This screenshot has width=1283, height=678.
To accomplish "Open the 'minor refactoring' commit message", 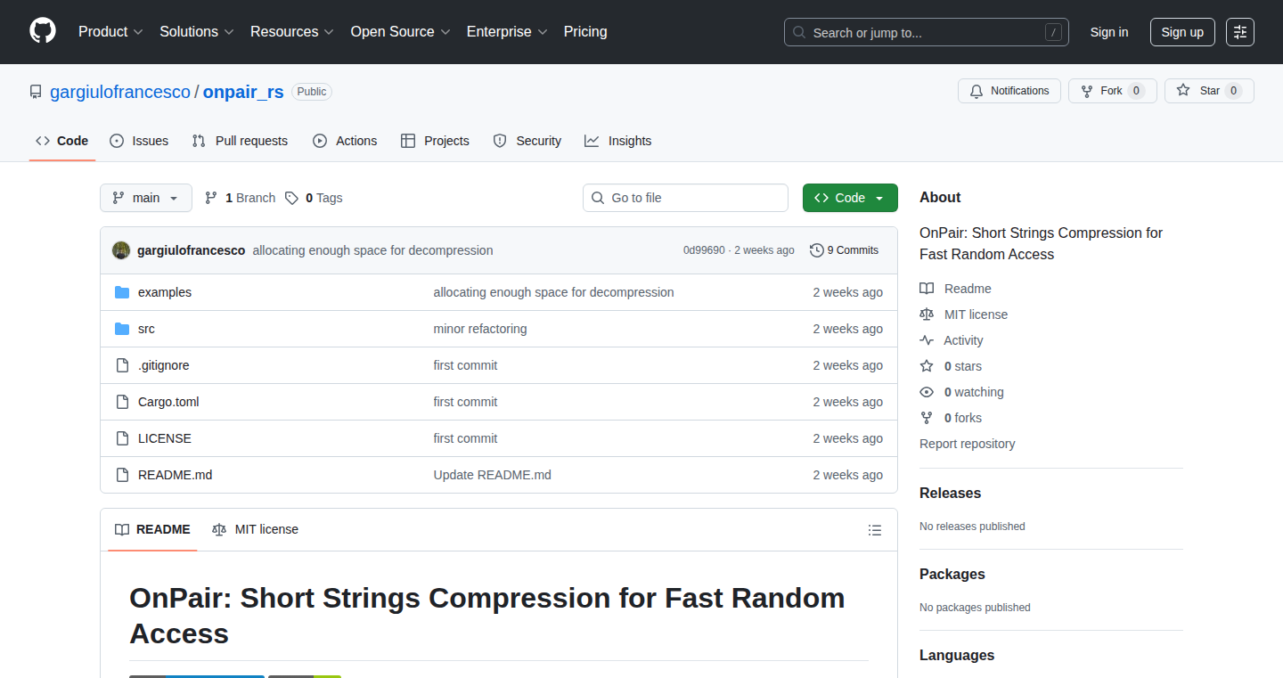I will tap(480, 329).
